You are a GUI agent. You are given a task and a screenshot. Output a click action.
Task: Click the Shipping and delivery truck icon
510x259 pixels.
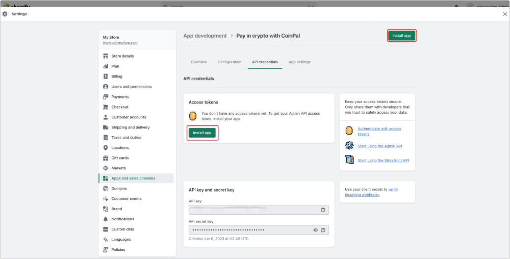click(106, 127)
